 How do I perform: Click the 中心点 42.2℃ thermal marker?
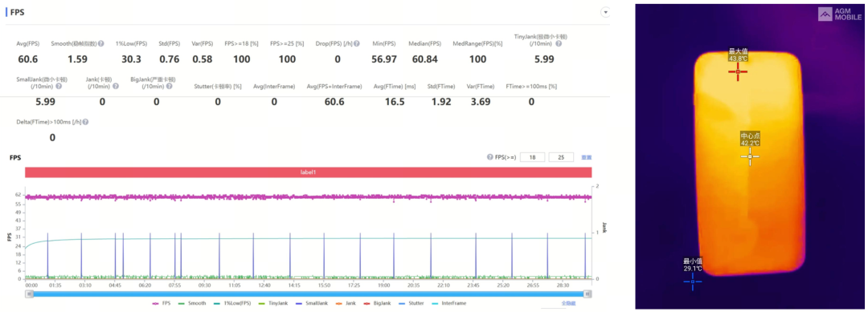750,157
